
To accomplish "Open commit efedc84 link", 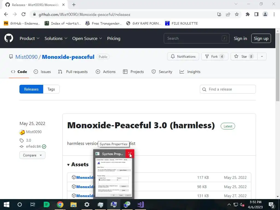I will pyautogui.click(x=33, y=147).
